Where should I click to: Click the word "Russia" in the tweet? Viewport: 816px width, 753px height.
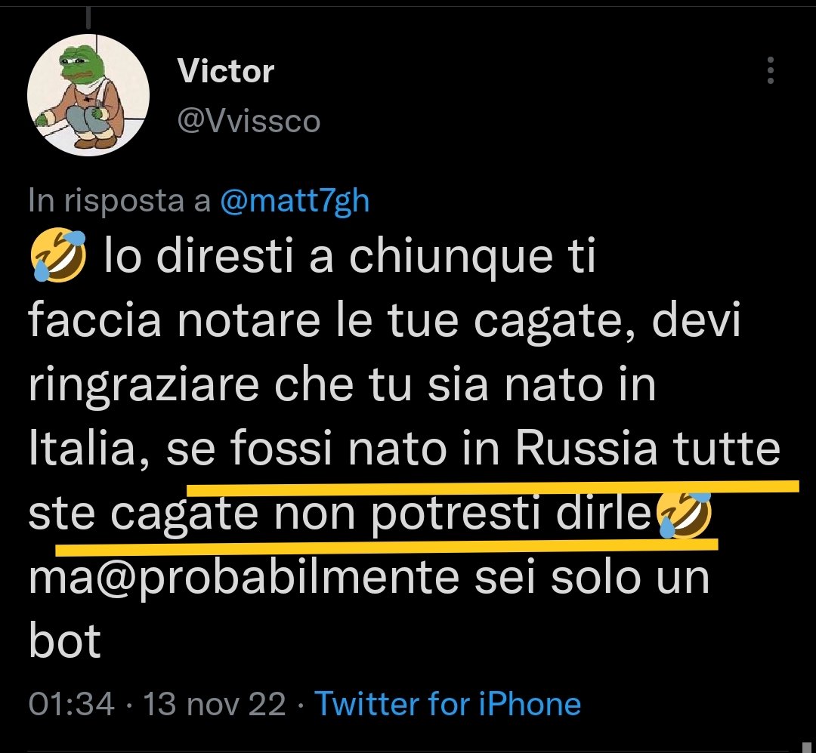(586, 451)
